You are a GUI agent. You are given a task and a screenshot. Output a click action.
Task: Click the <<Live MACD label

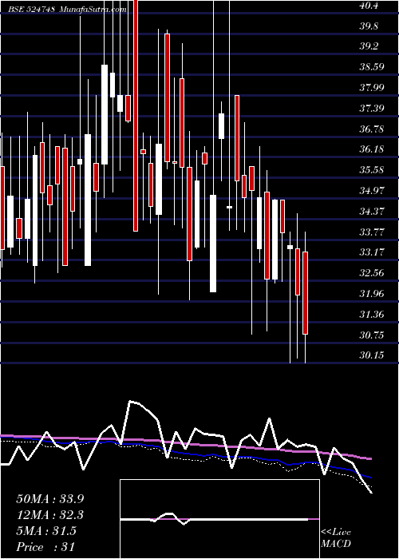coord(336,538)
